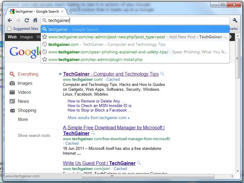Click magnifier preview icon beside TechGainer result
The height and width of the screenshot is (183, 244).
[x=162, y=74]
